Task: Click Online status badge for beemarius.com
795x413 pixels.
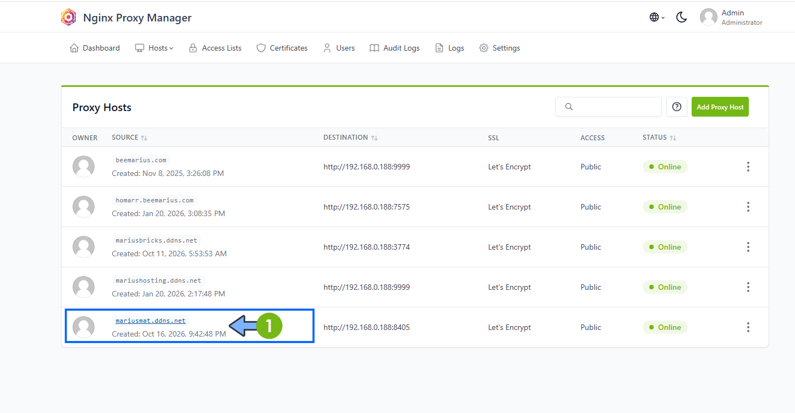Action: [x=665, y=167]
